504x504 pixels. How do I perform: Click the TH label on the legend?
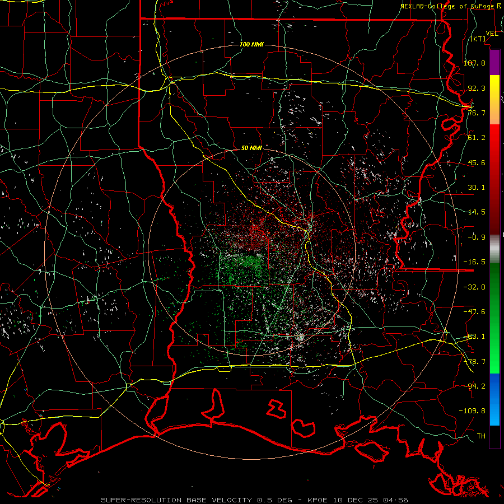481,436
